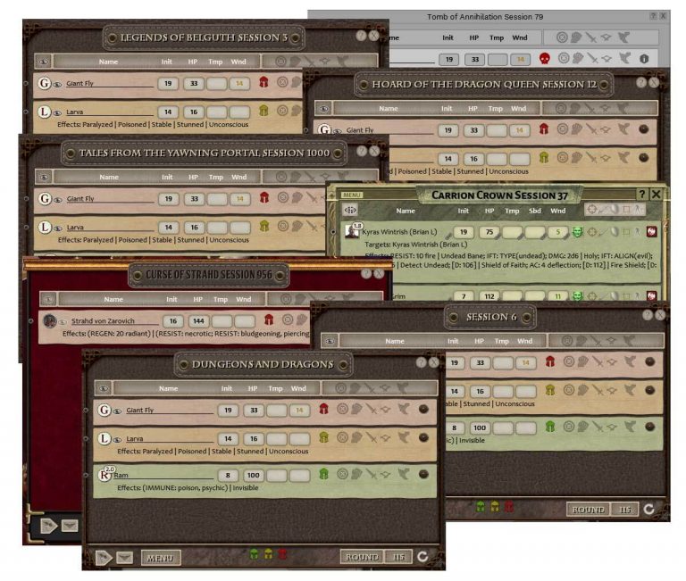
Task: Toggle Giant Fly visibility eye in Dungeons and Dragons
Action: click(x=117, y=411)
